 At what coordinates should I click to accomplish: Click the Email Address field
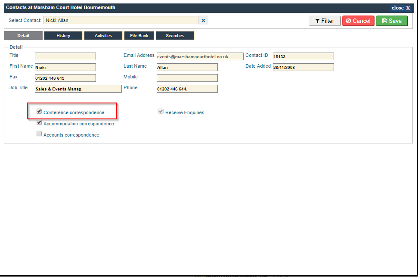click(200, 56)
